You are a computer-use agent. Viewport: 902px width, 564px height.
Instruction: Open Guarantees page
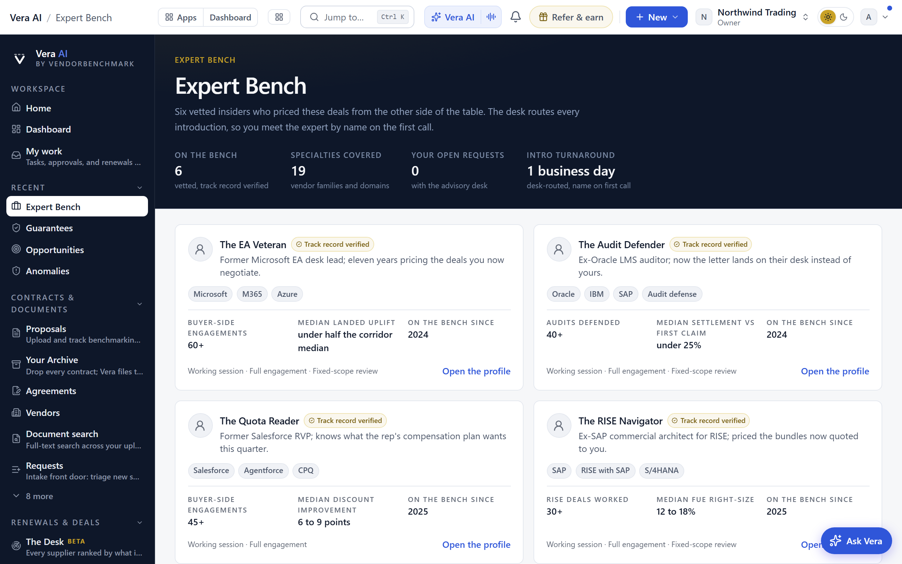click(x=77, y=228)
